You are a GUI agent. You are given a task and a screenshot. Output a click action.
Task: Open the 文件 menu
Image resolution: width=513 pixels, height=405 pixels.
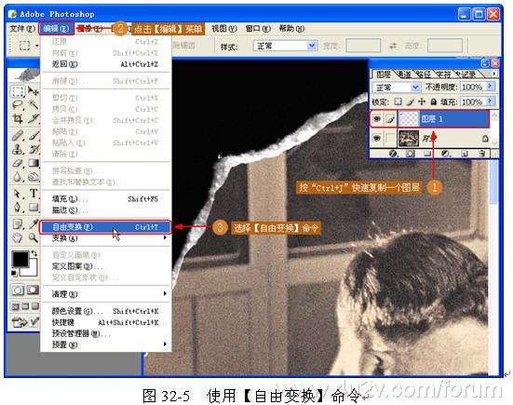click(x=22, y=29)
